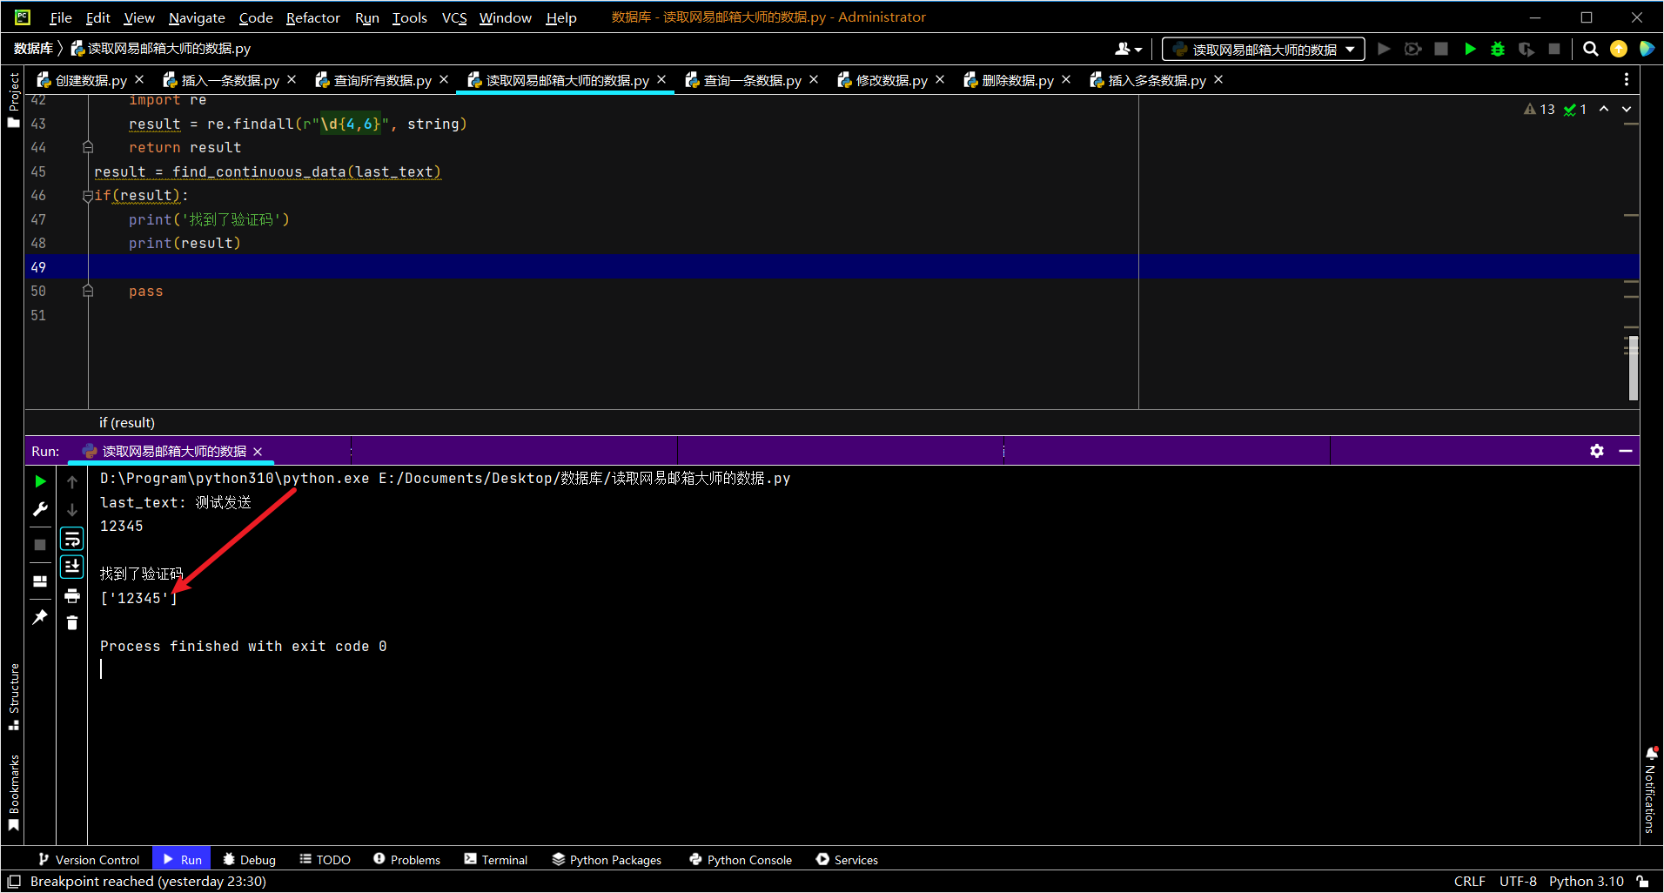The width and height of the screenshot is (1664, 893).
Task: Open the Project tool window
Action: [14, 100]
